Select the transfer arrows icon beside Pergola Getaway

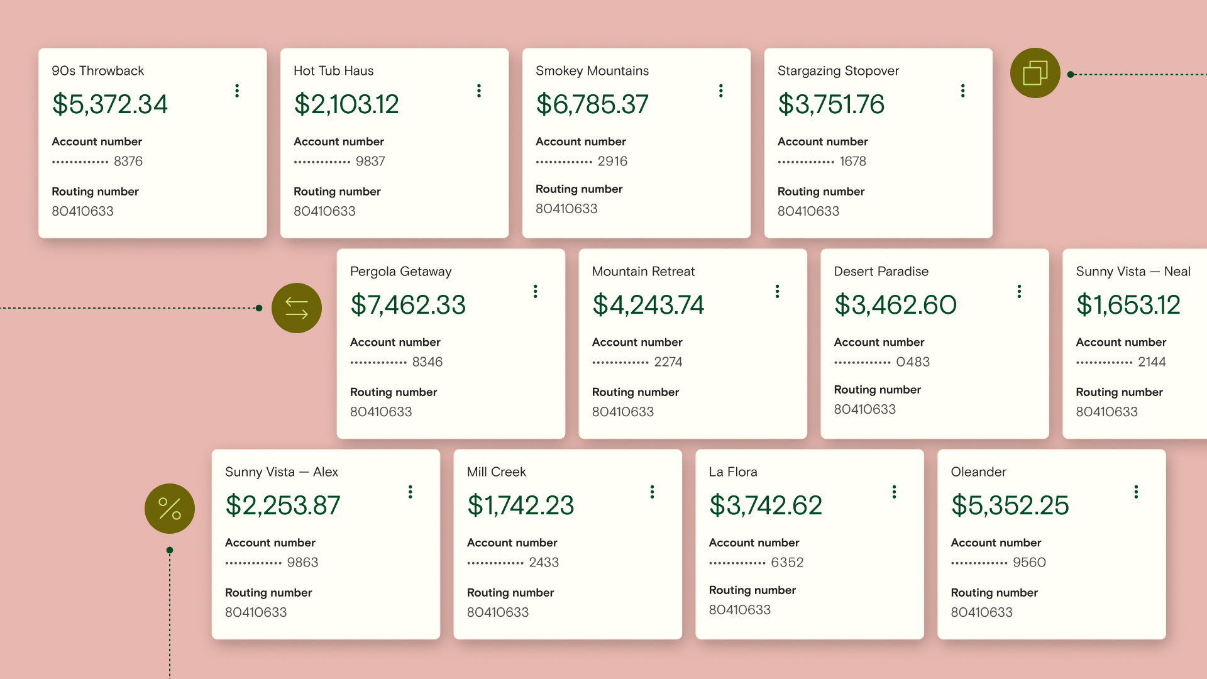click(295, 307)
